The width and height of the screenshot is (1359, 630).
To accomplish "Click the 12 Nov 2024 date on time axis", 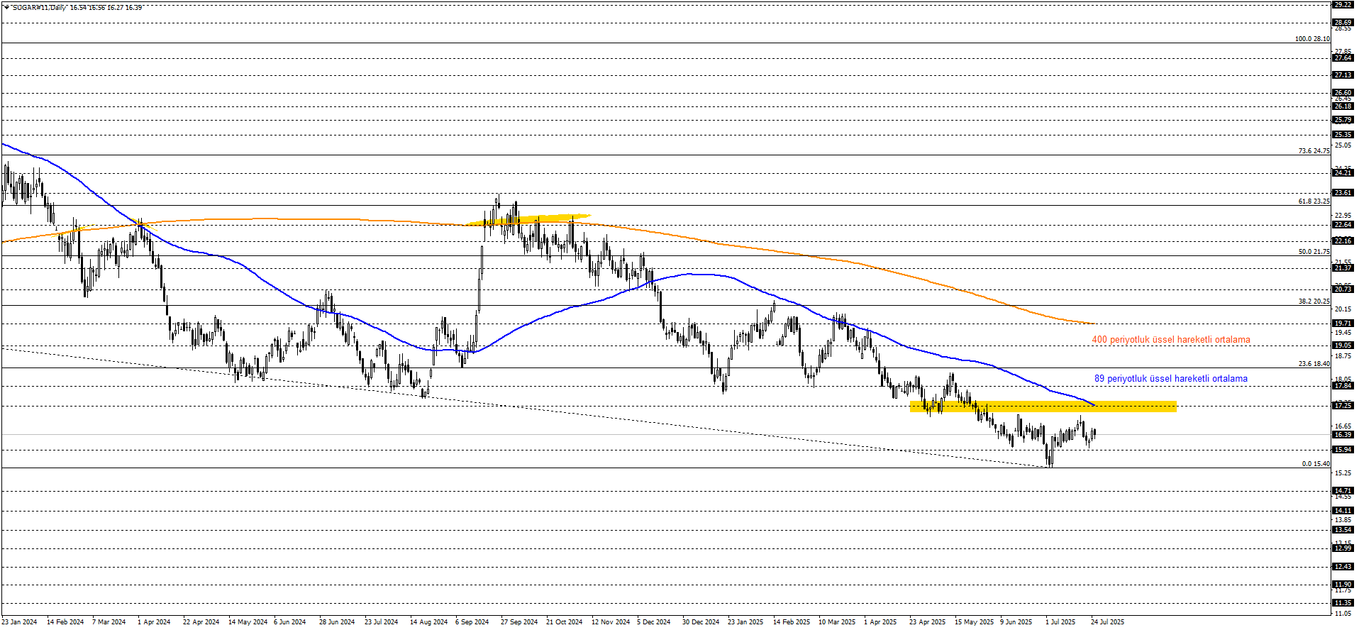I will tap(611, 622).
